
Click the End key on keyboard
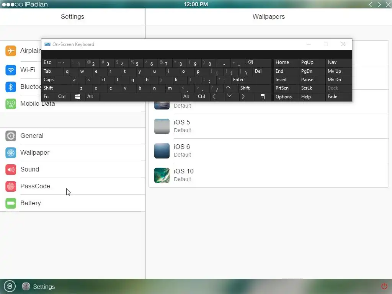tap(286, 71)
